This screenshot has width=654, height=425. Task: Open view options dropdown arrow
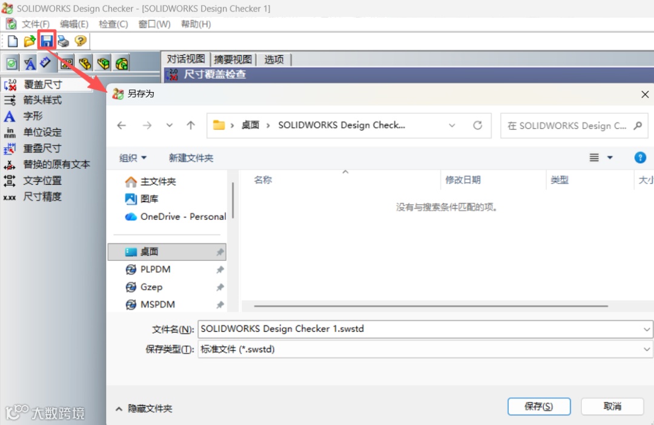tap(610, 157)
